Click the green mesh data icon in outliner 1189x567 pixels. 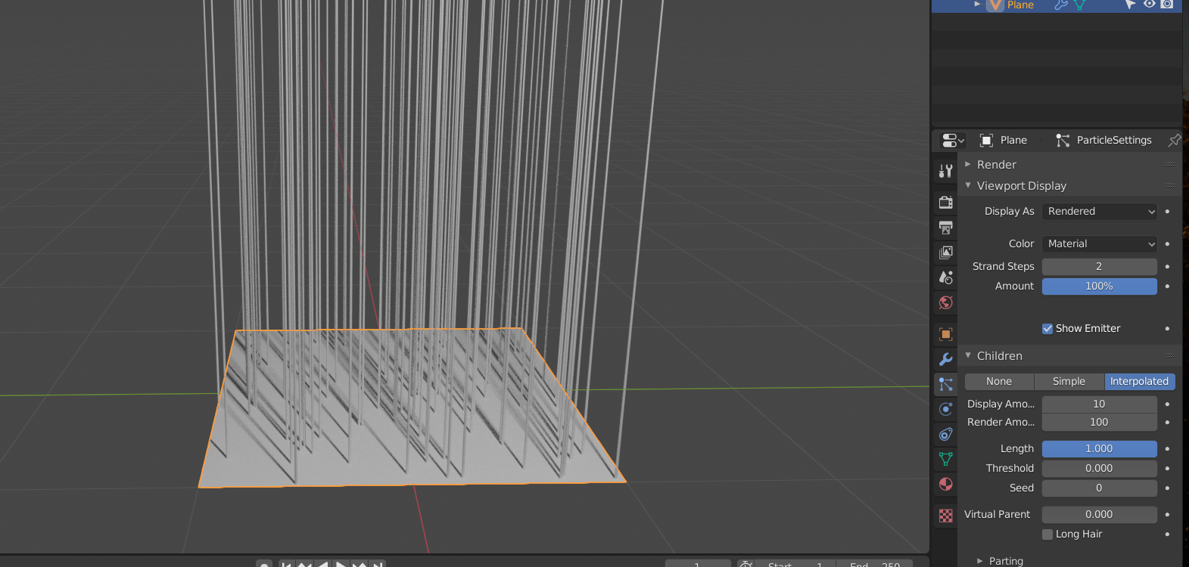pos(1079,5)
